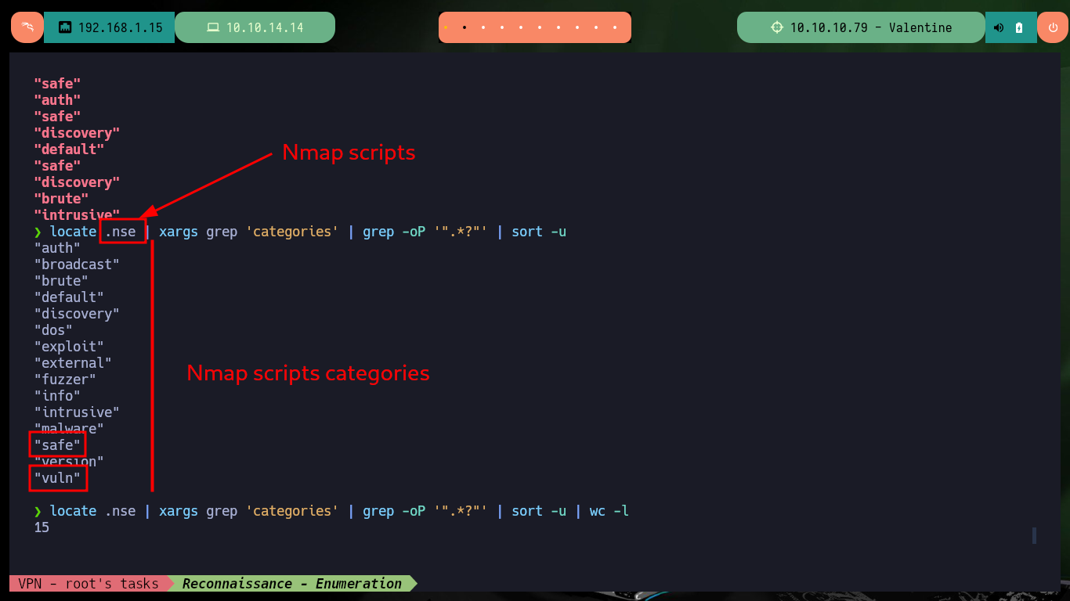Click the "vuln" category line
This screenshot has height=601, width=1070.
pos(57,478)
